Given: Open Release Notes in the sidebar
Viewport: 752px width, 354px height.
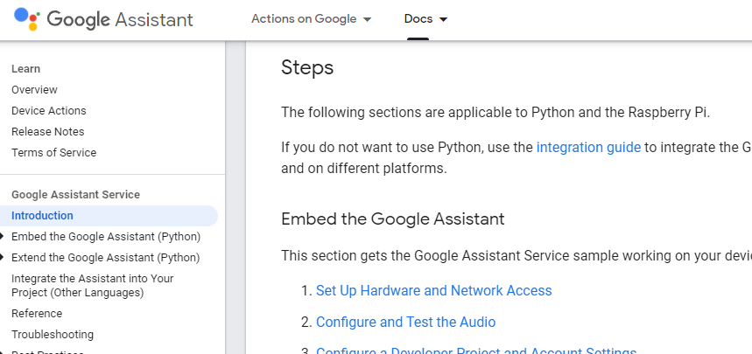Looking at the screenshot, I should tap(48, 132).
